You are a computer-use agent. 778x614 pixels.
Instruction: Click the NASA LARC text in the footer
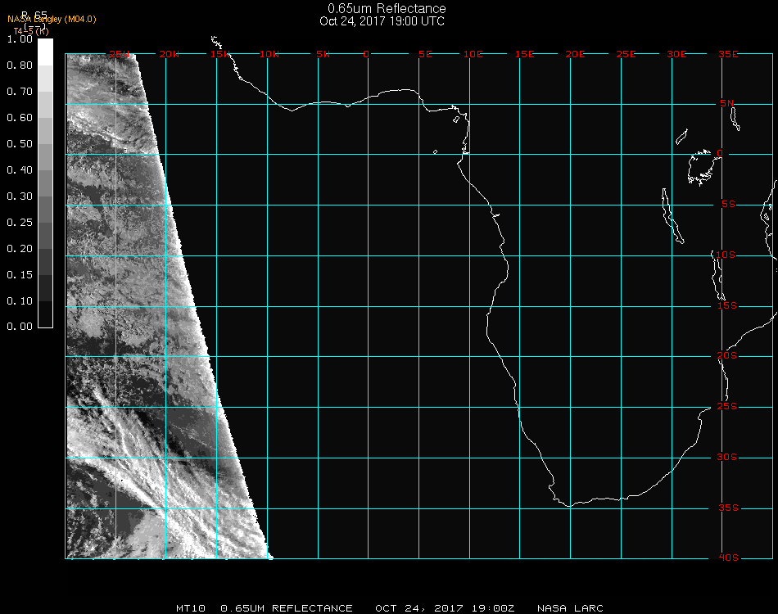click(x=570, y=608)
